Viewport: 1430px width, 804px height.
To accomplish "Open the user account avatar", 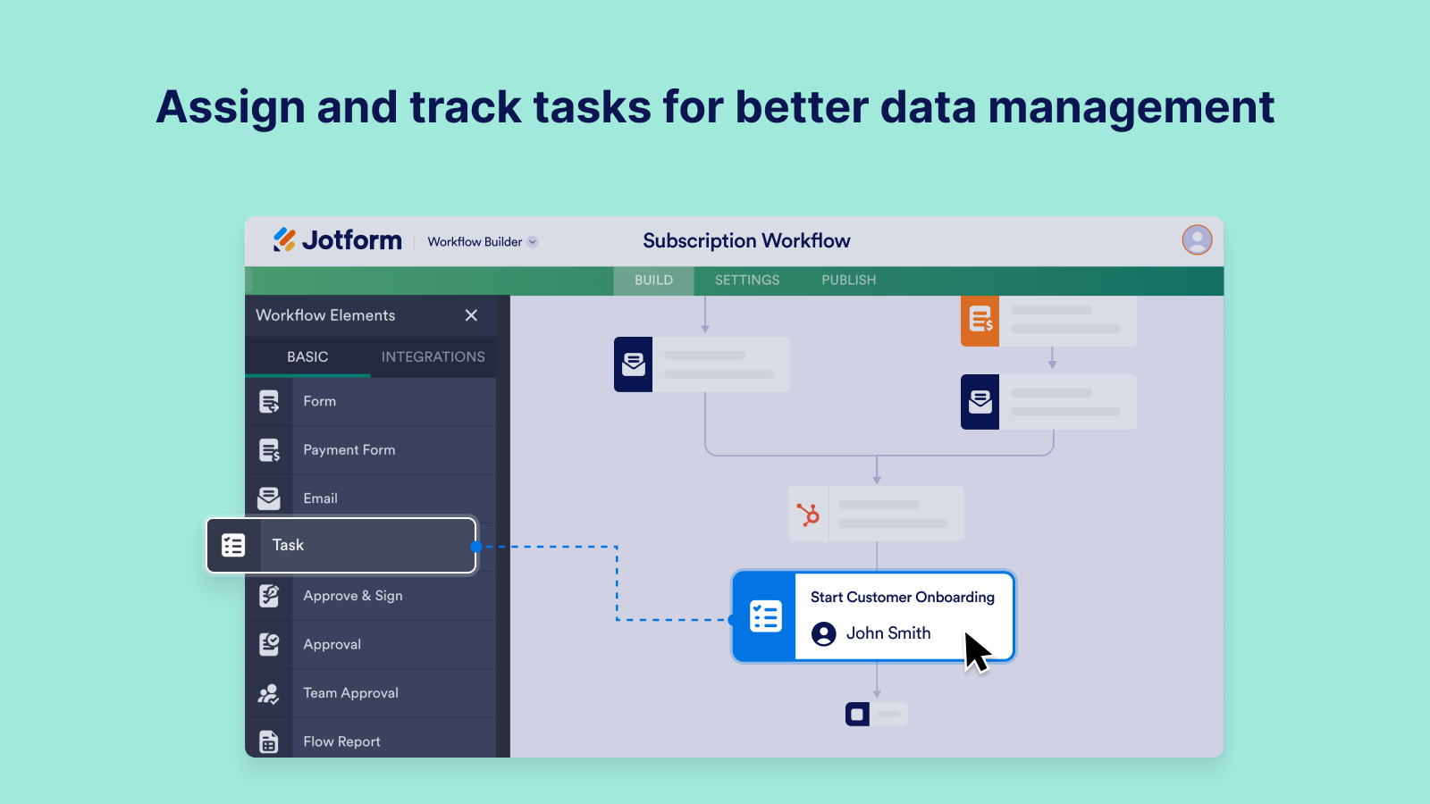I will 1198,240.
